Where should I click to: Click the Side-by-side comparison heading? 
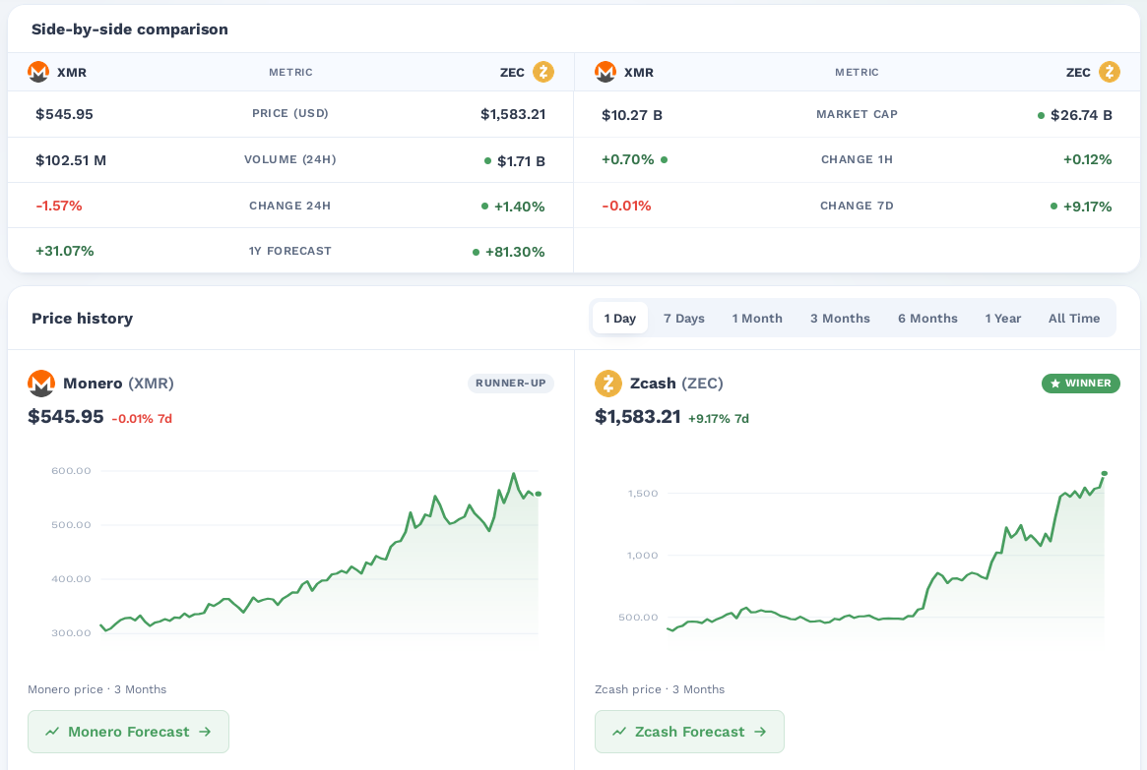(130, 30)
